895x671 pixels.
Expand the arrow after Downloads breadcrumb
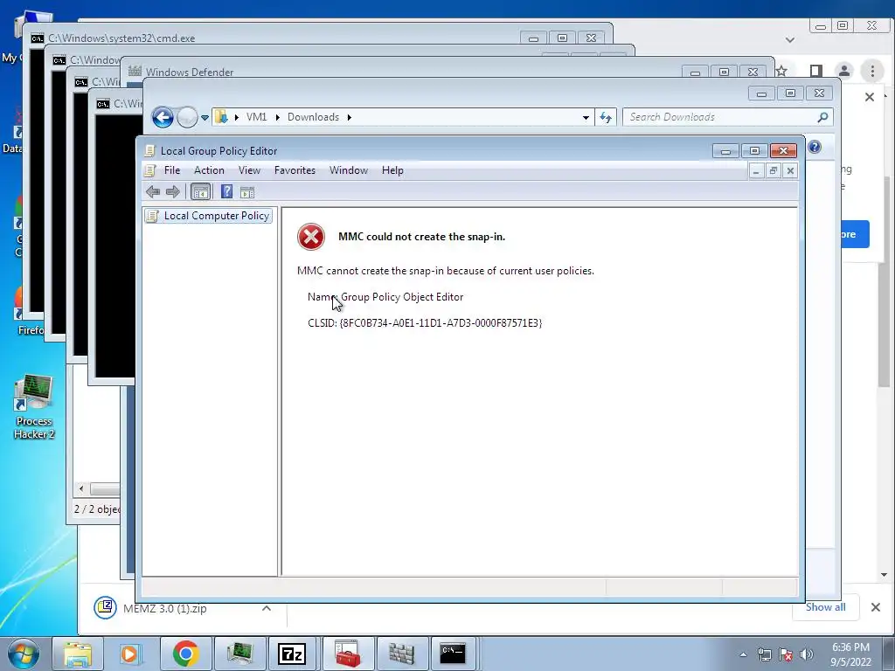(350, 118)
